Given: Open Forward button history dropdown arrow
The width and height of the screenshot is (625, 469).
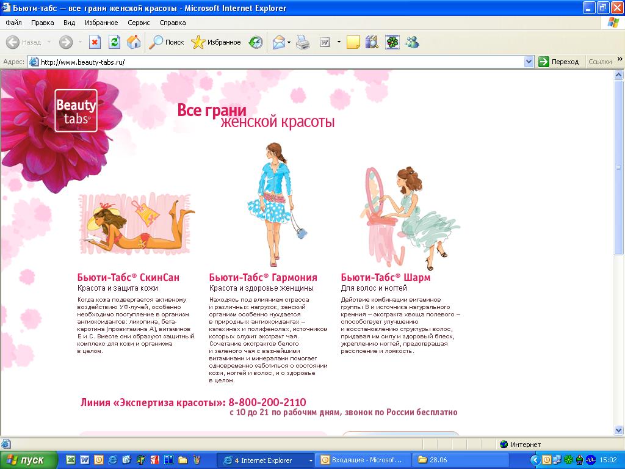Looking at the screenshot, I should tap(80, 42).
